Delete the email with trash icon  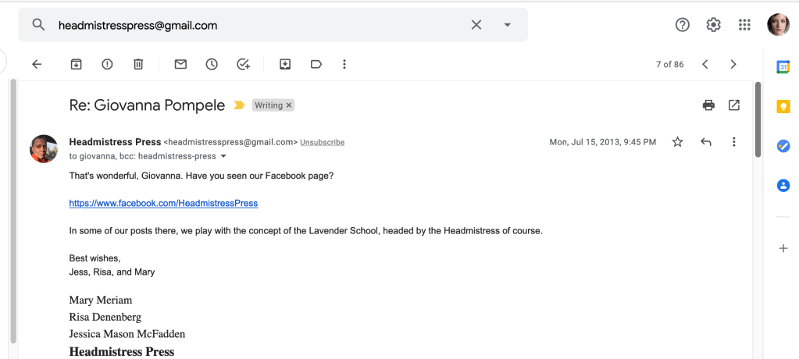[138, 65]
